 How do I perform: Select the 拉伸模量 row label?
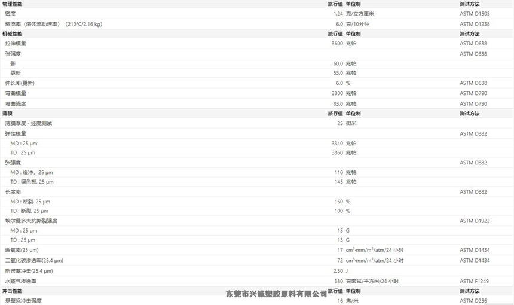[16, 44]
